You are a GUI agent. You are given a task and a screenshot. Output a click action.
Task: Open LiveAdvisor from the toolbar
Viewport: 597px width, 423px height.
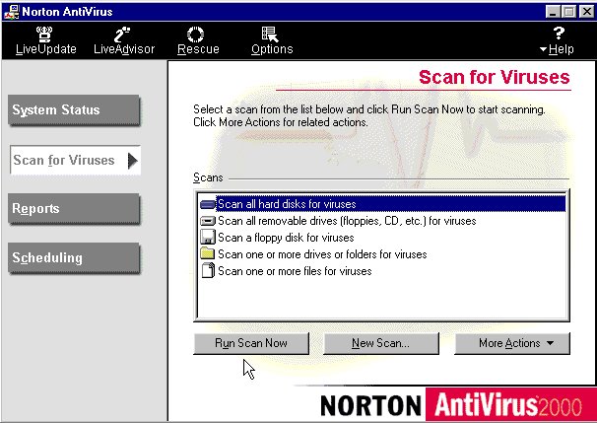pos(123,33)
